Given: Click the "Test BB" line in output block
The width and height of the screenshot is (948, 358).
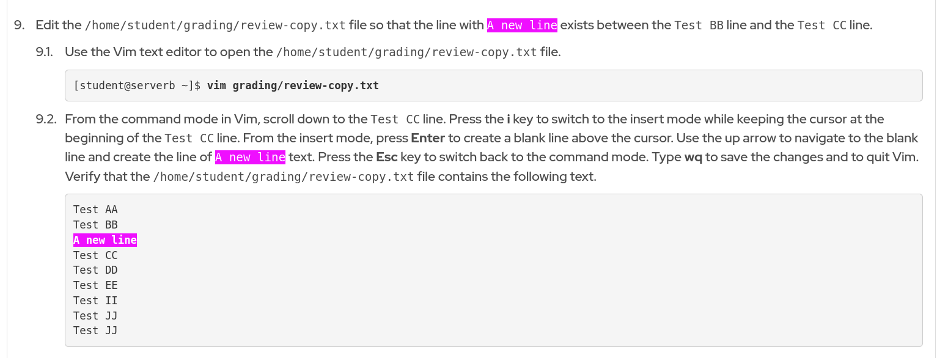Looking at the screenshot, I should click(95, 225).
